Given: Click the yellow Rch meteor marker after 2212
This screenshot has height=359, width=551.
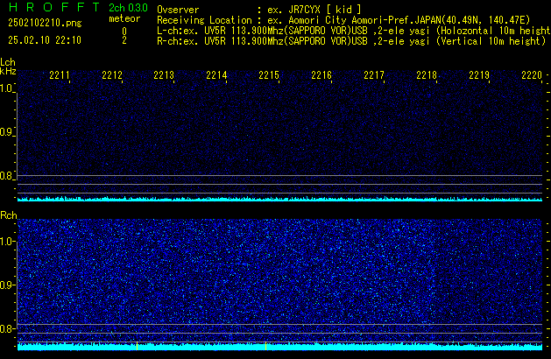Looking at the screenshot, I should point(137,346).
